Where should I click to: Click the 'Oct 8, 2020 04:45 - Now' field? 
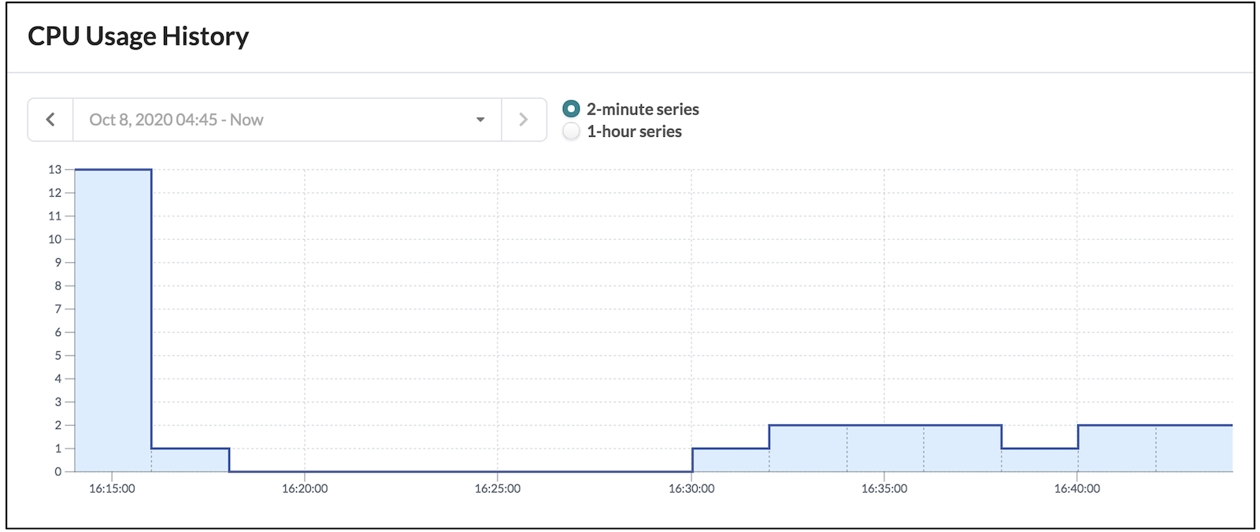coord(287,120)
